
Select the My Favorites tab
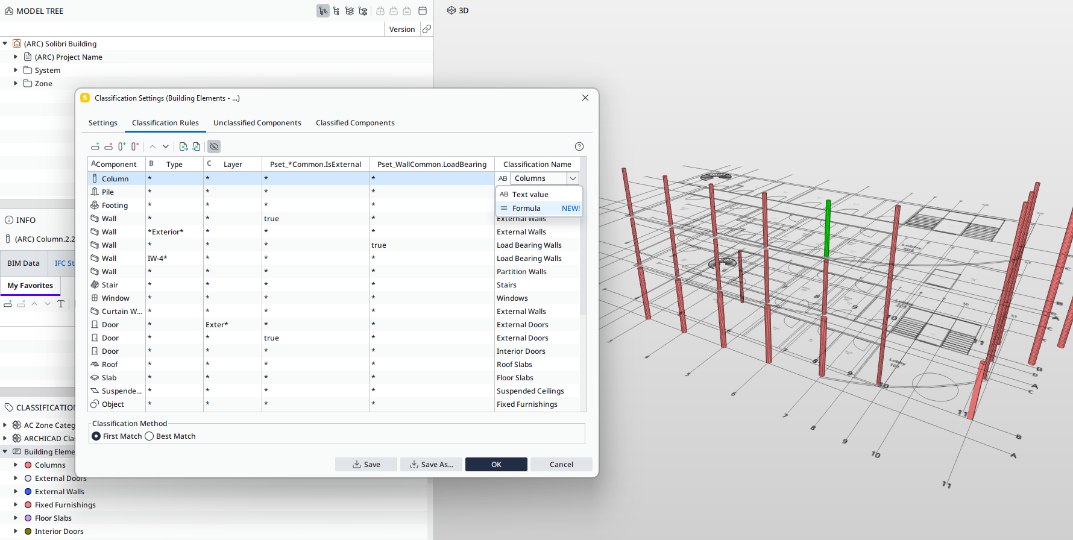point(30,286)
